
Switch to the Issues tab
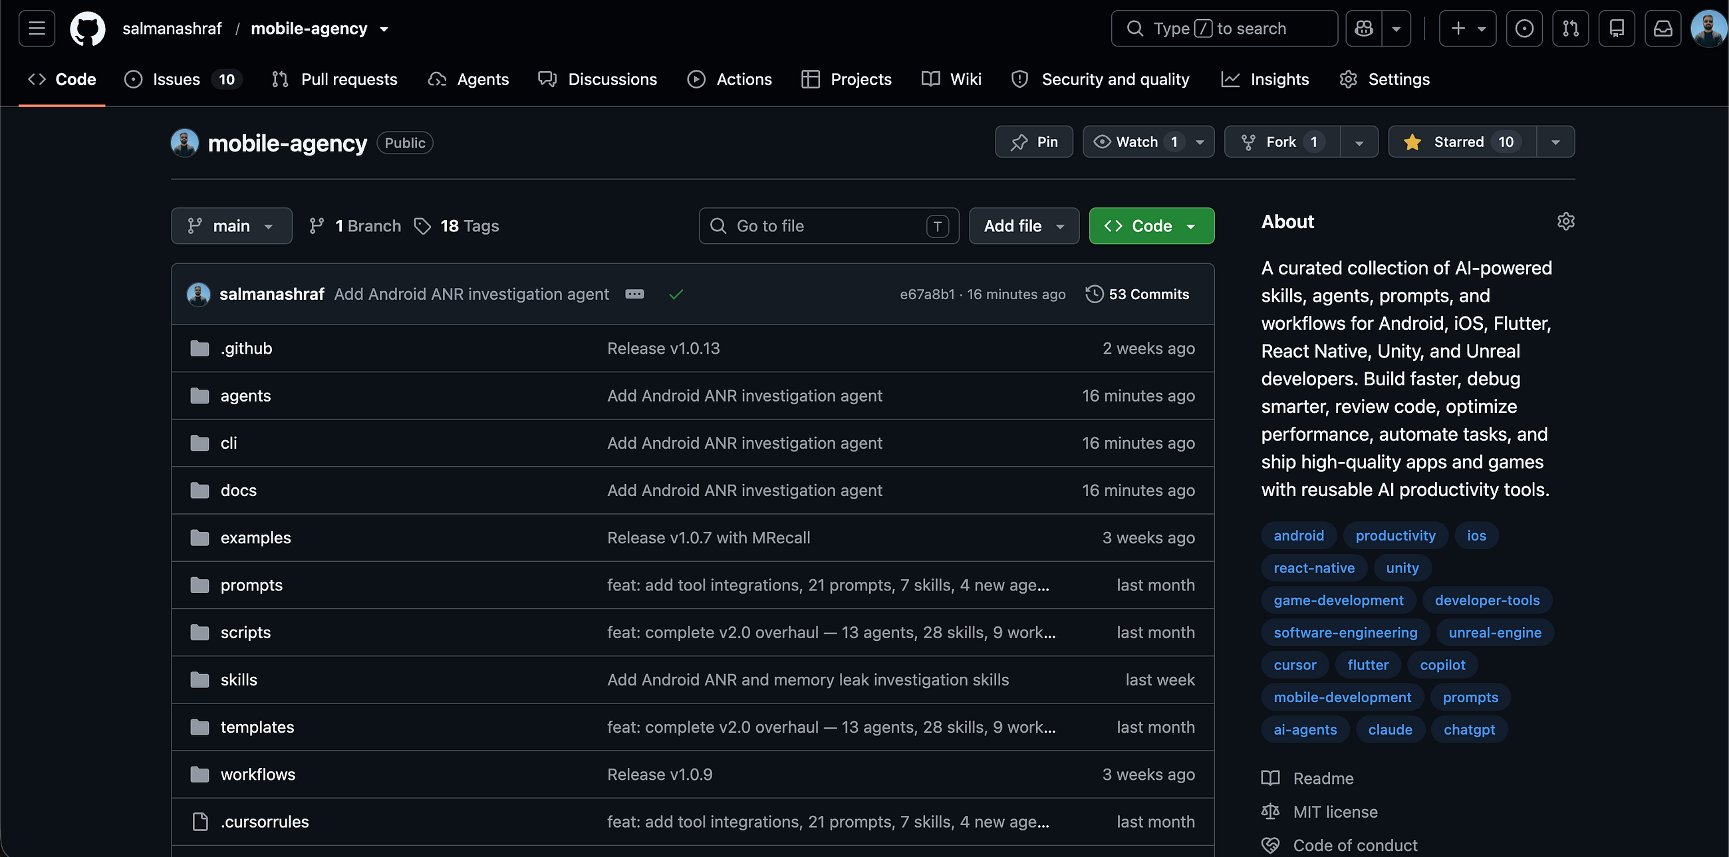[184, 79]
